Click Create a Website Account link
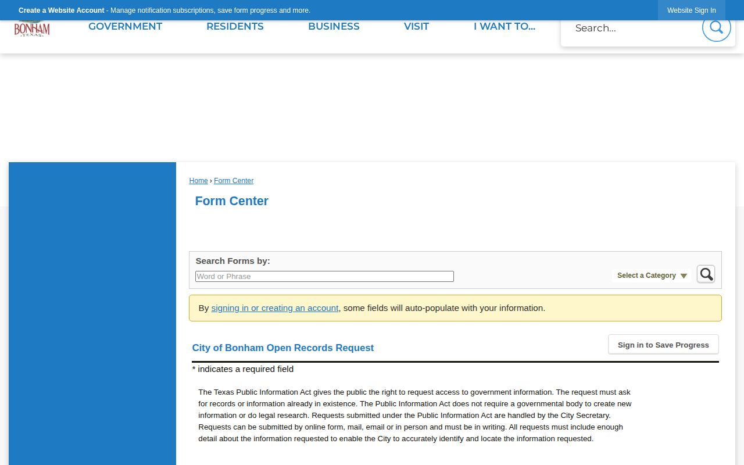 click(62, 10)
